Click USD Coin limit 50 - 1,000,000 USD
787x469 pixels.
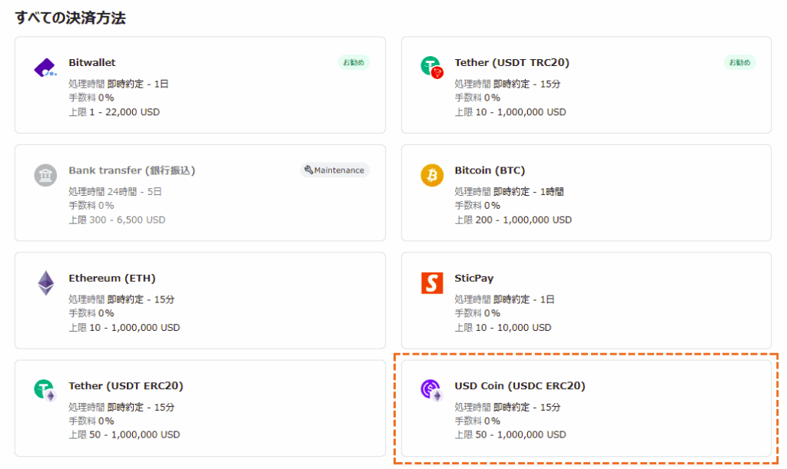click(510, 434)
